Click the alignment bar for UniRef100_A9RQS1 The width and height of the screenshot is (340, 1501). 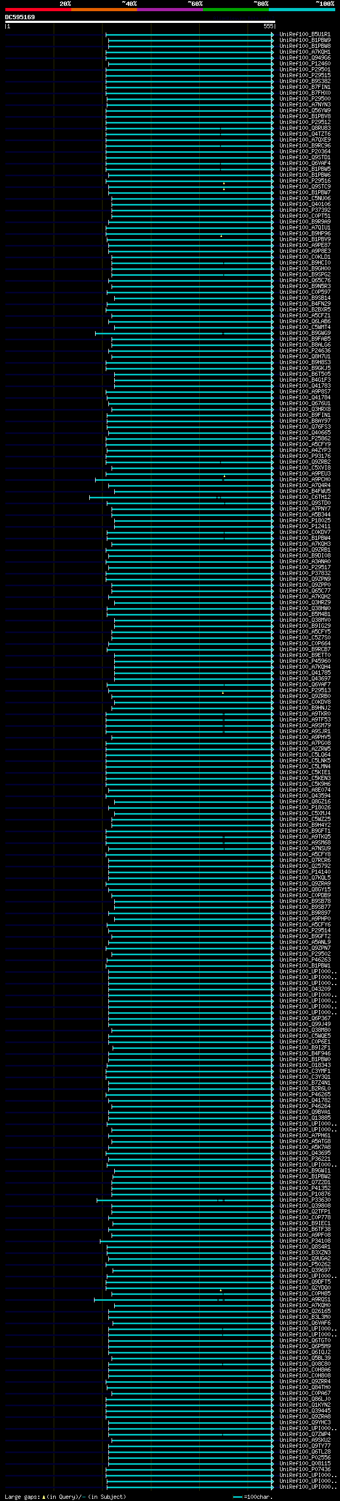184,1299
